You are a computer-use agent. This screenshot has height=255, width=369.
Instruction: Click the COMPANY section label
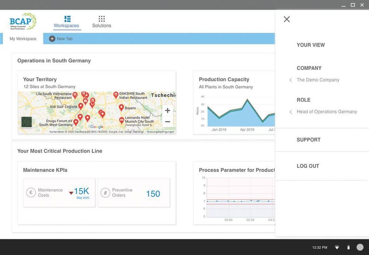point(309,68)
